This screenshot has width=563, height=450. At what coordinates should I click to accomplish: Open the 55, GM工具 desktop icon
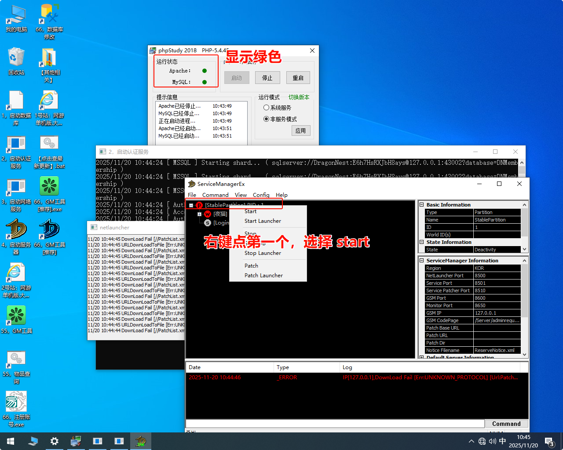pyautogui.click(x=16, y=316)
